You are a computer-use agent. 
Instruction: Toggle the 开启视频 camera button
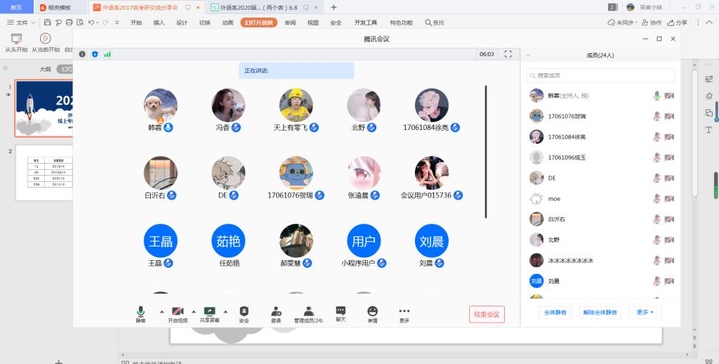point(178,311)
